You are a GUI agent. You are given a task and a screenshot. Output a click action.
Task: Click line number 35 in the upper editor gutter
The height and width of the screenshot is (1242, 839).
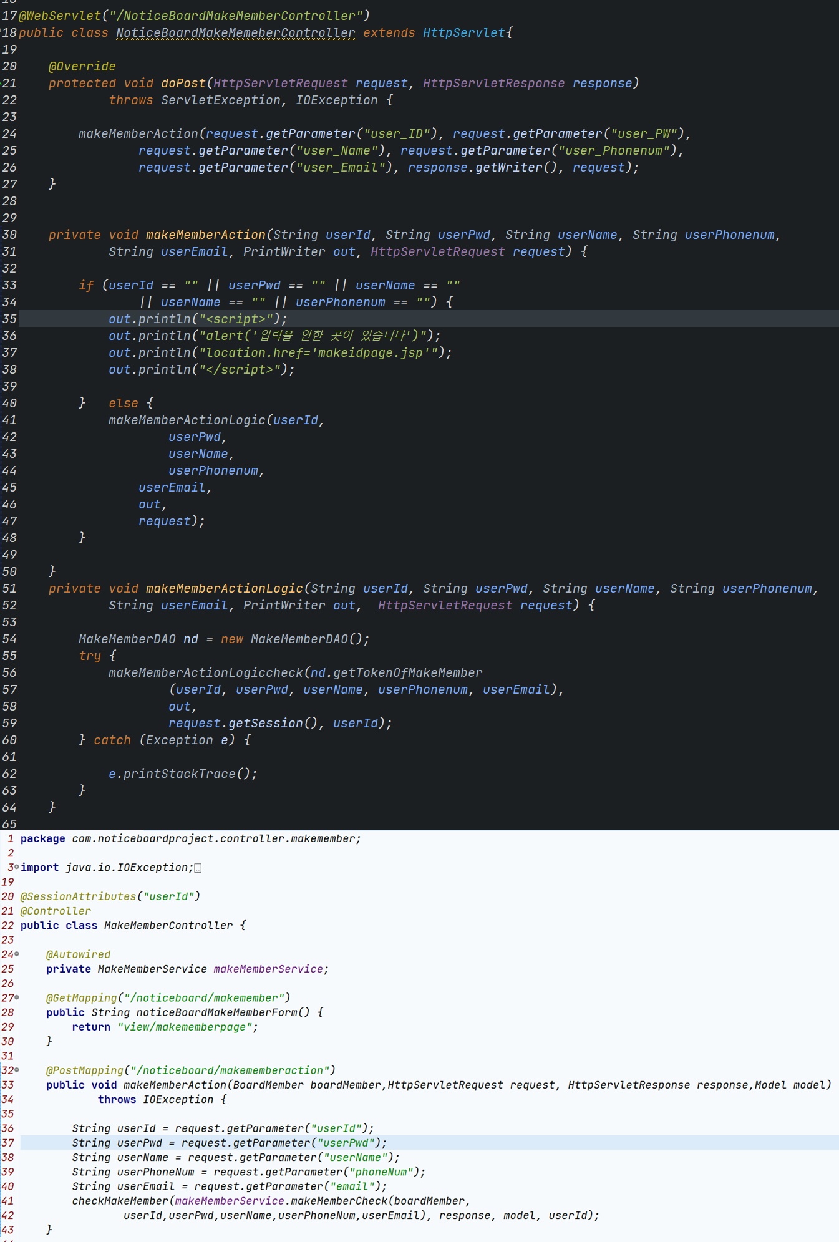pos(9,319)
